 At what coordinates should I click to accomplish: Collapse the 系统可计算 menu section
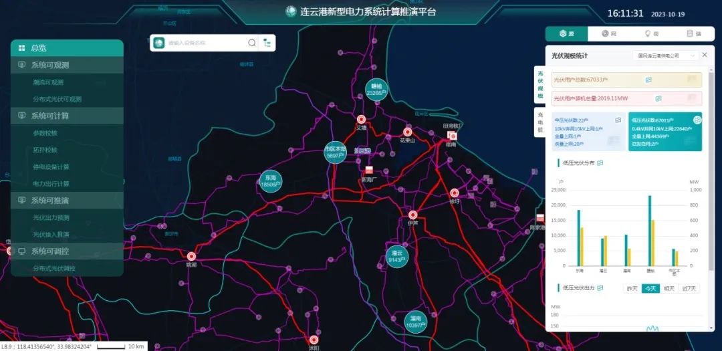(67, 116)
